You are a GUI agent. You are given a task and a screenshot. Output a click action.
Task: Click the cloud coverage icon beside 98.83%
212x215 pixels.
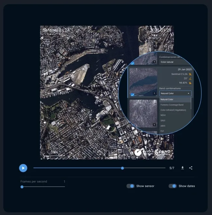[190, 83]
